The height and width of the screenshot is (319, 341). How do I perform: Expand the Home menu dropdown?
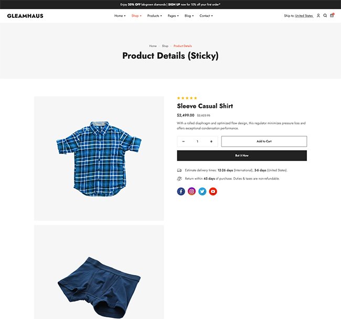pos(120,16)
